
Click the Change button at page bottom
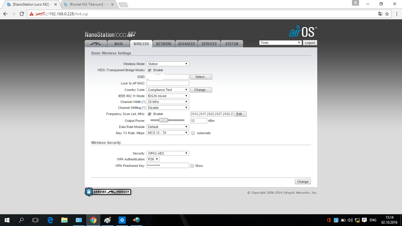tap(303, 182)
